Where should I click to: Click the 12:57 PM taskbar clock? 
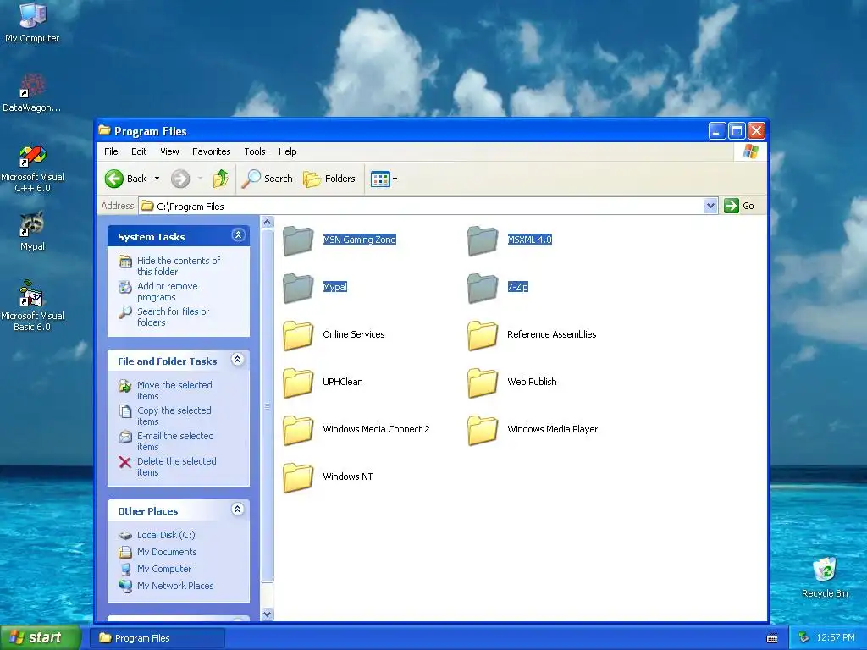tap(835, 638)
